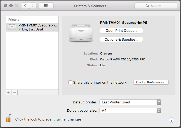Close the Printers & Scanners window

click(6, 6)
